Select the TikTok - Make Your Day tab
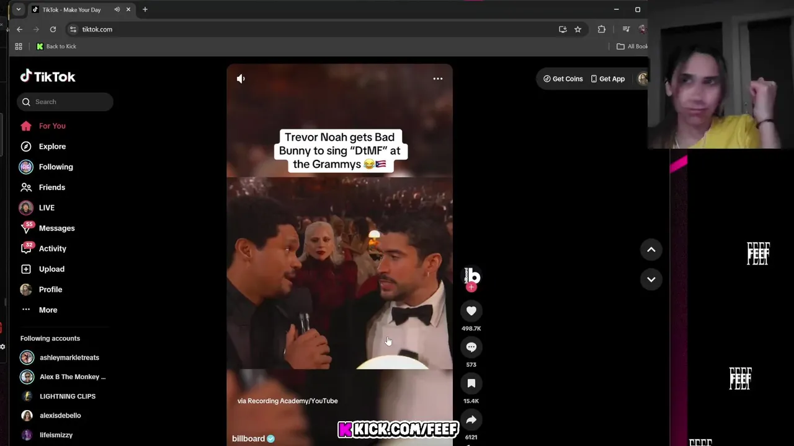Viewport: 794px width, 446px height. (x=71, y=9)
